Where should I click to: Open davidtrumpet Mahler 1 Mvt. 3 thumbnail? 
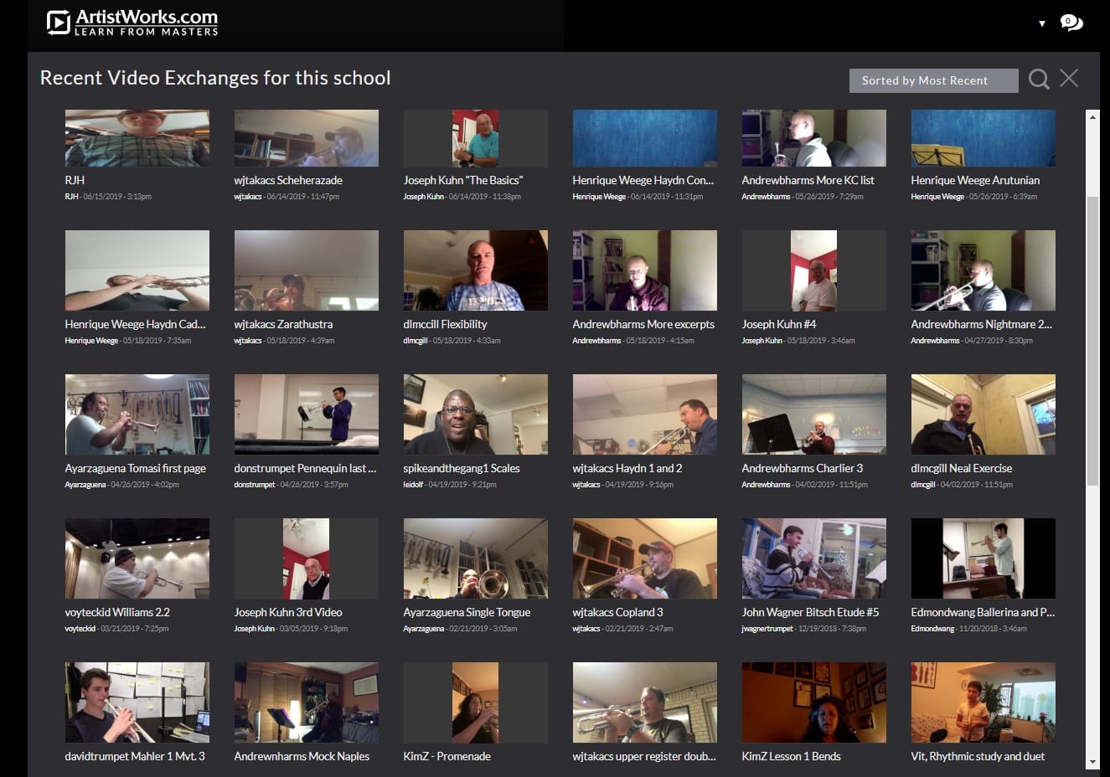137,702
